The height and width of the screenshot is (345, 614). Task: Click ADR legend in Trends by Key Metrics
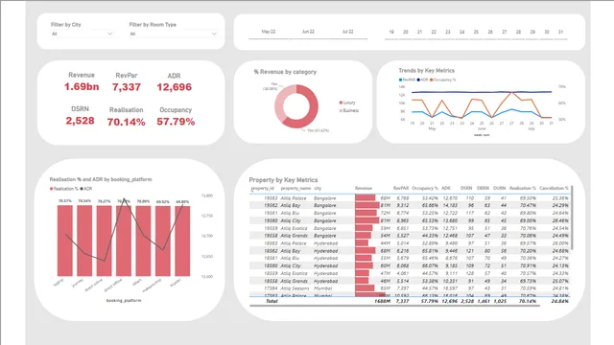[422, 80]
